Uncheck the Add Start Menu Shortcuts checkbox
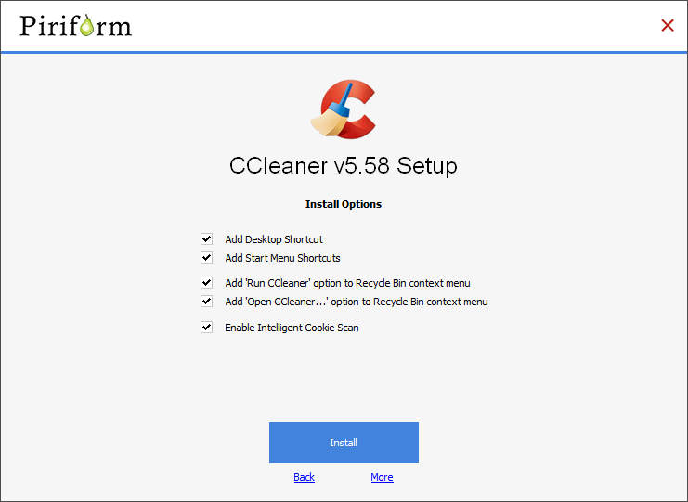Image resolution: width=688 pixels, height=502 pixels. point(207,258)
